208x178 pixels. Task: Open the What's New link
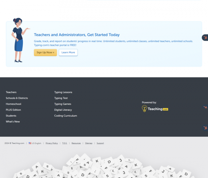click(13, 122)
